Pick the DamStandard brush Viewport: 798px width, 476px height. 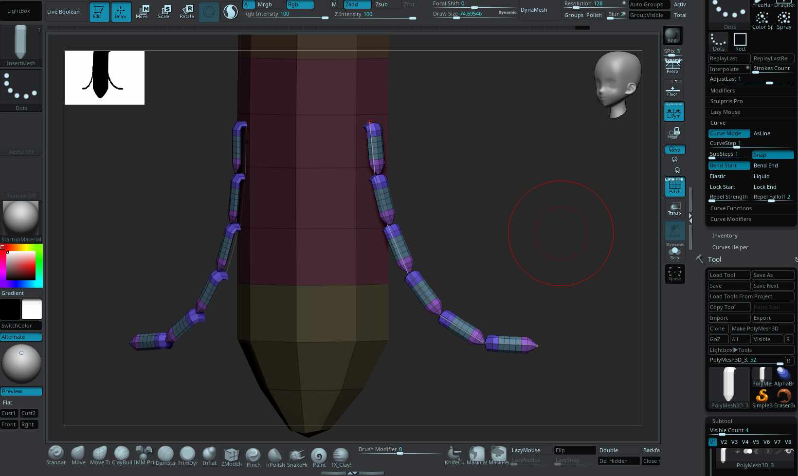pos(166,456)
